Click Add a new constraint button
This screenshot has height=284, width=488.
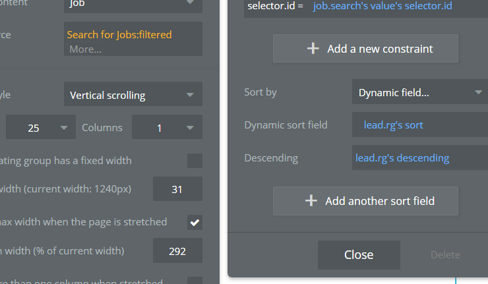click(365, 49)
